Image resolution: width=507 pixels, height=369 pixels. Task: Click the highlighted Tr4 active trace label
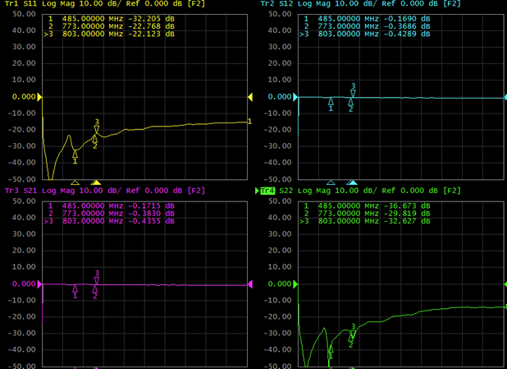click(267, 191)
